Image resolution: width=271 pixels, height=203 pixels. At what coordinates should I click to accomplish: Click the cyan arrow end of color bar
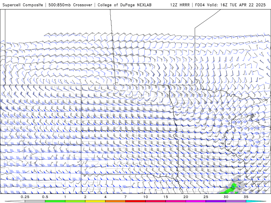(256, 201)
